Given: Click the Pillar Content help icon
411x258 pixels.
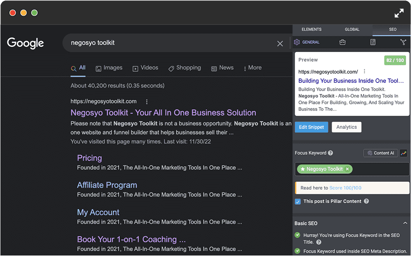Looking at the screenshot, I should click(x=367, y=201).
